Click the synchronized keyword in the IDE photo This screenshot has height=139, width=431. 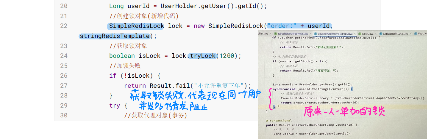point(284,89)
